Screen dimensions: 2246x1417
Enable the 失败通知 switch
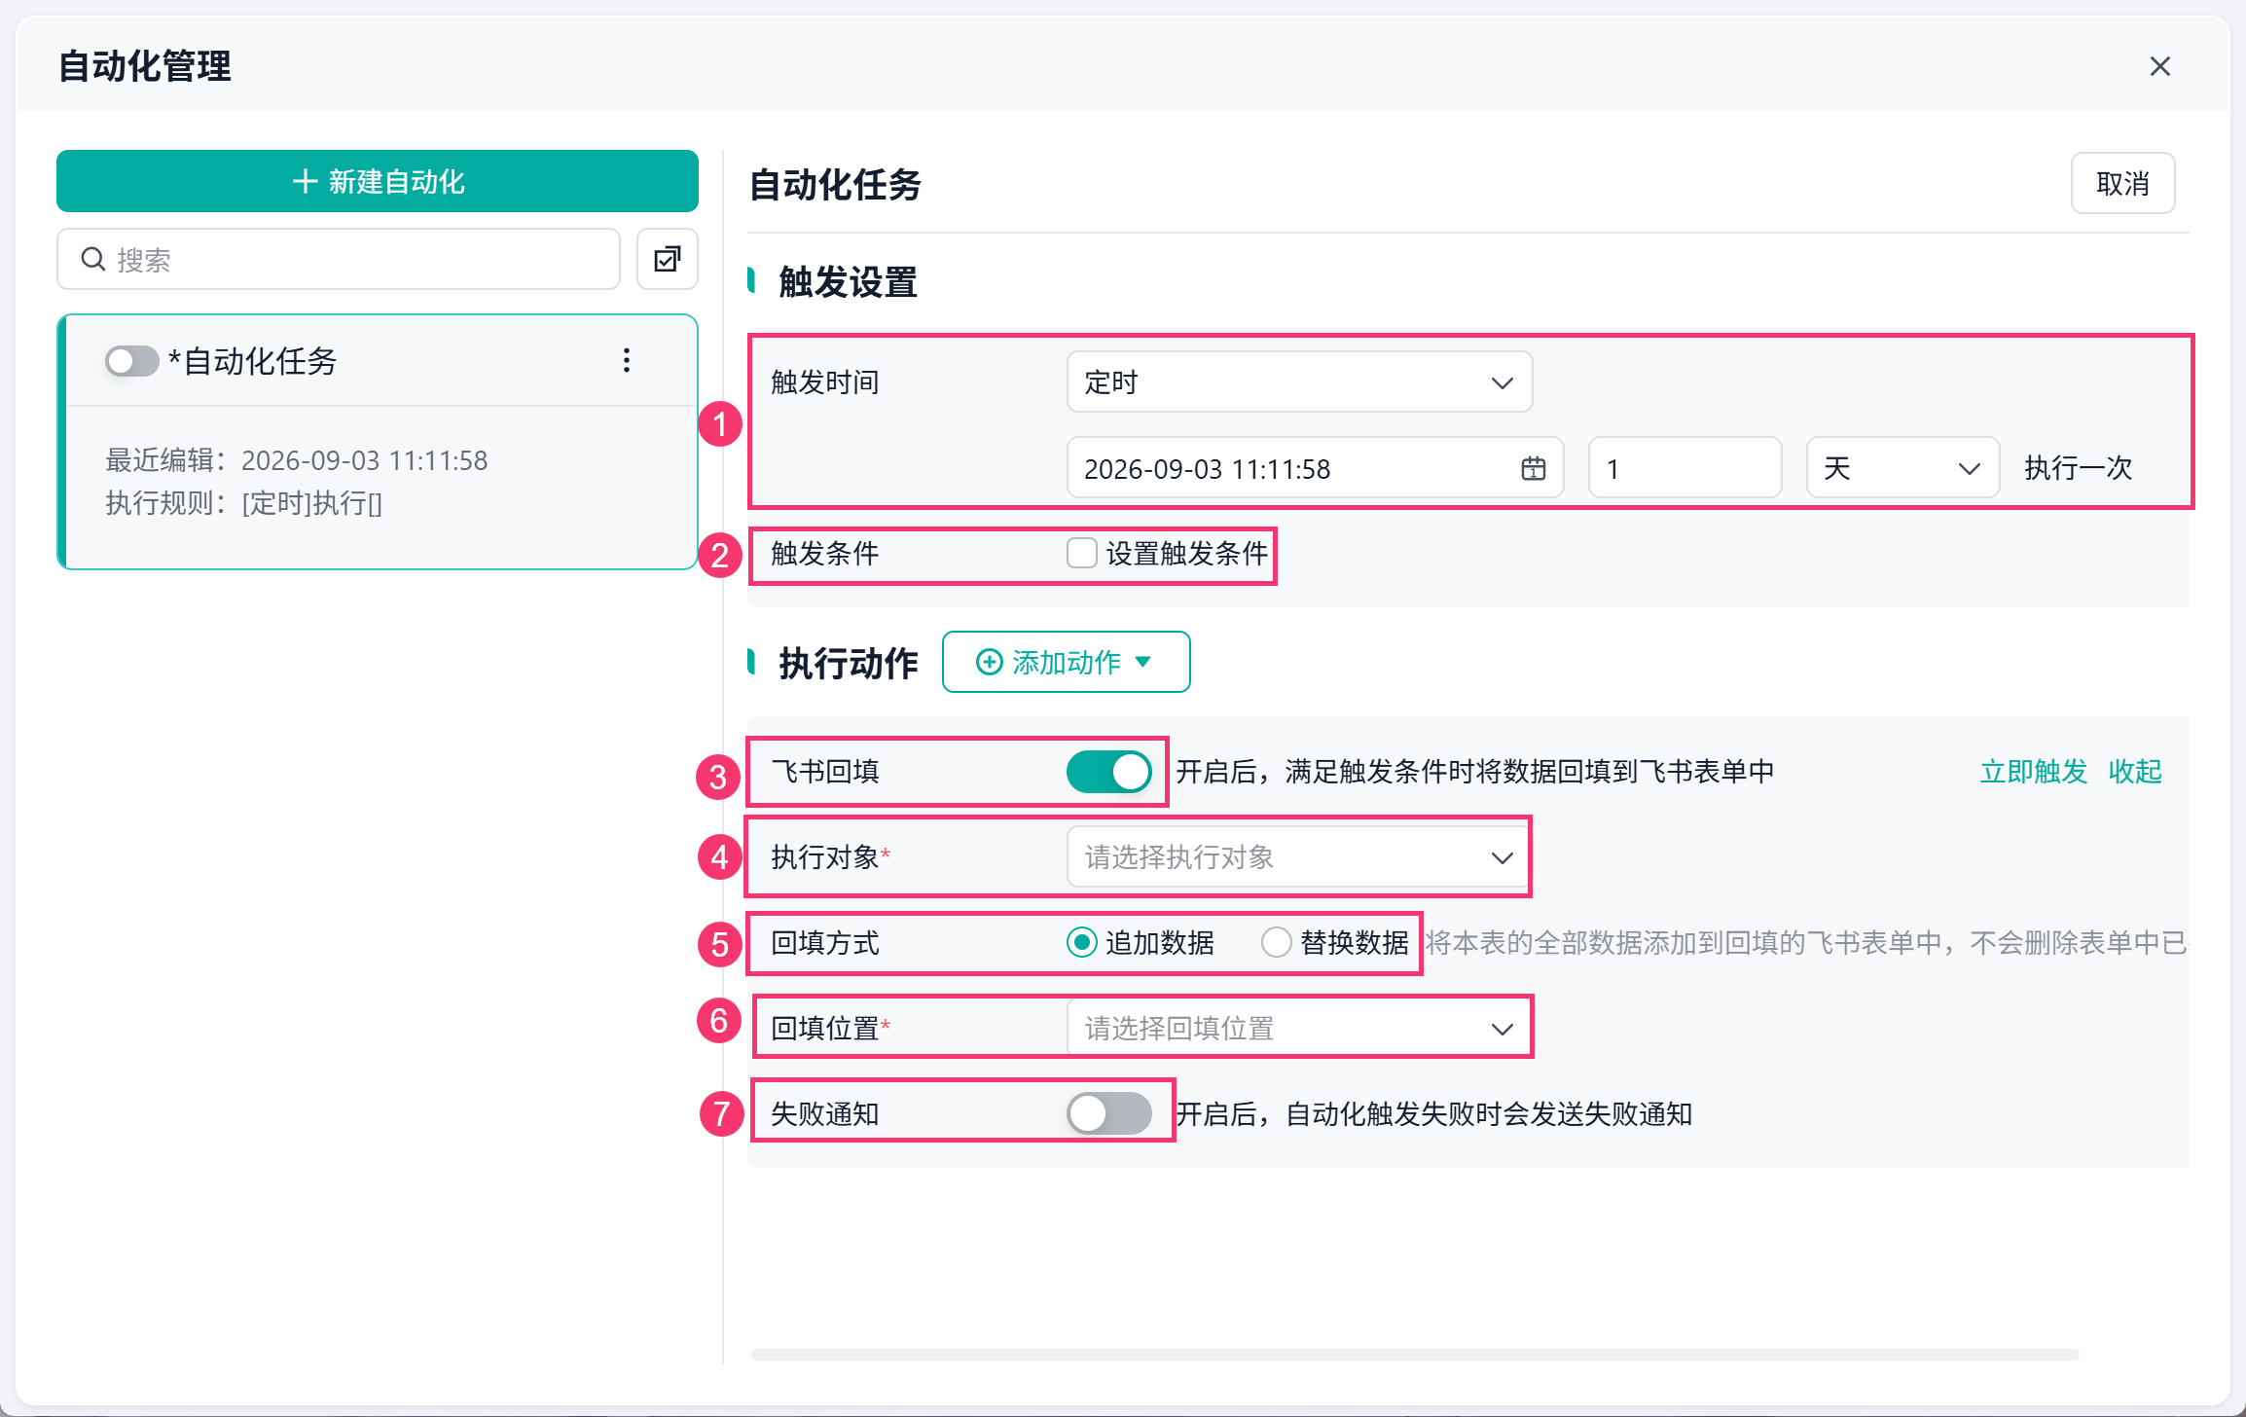click(1109, 1113)
